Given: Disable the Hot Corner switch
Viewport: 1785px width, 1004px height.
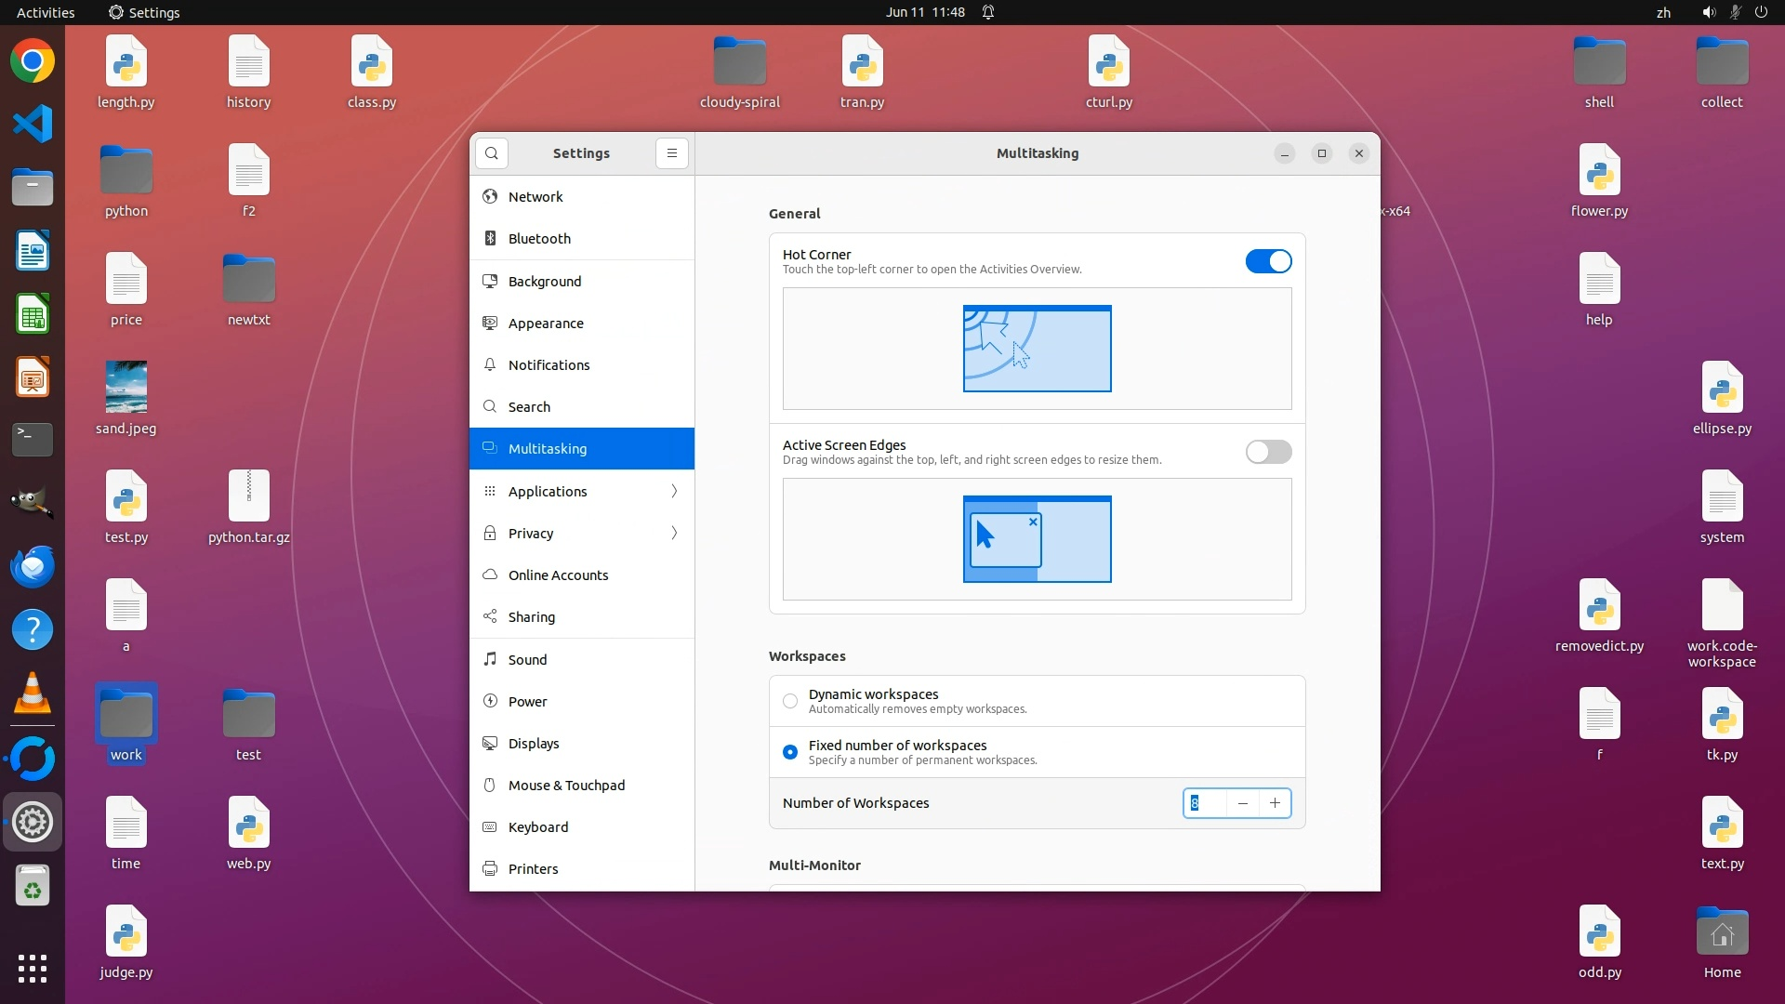Looking at the screenshot, I should [x=1268, y=261].
